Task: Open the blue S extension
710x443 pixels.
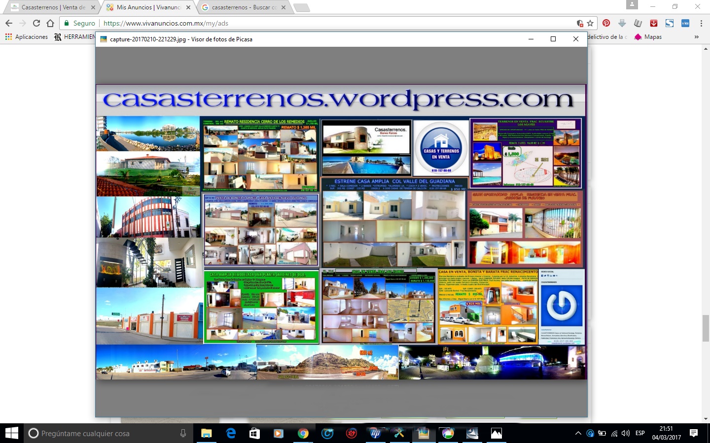Action: pyautogui.click(x=670, y=23)
